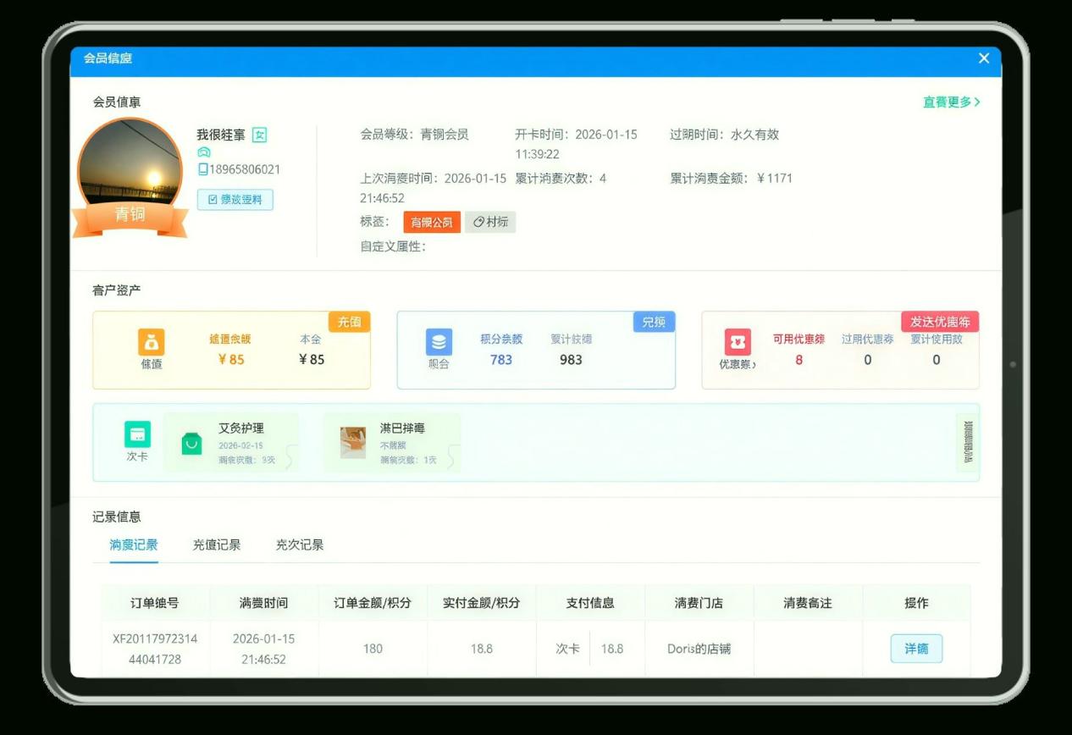Click the red coupon ticket icon
The image size is (1072, 735).
coord(738,342)
